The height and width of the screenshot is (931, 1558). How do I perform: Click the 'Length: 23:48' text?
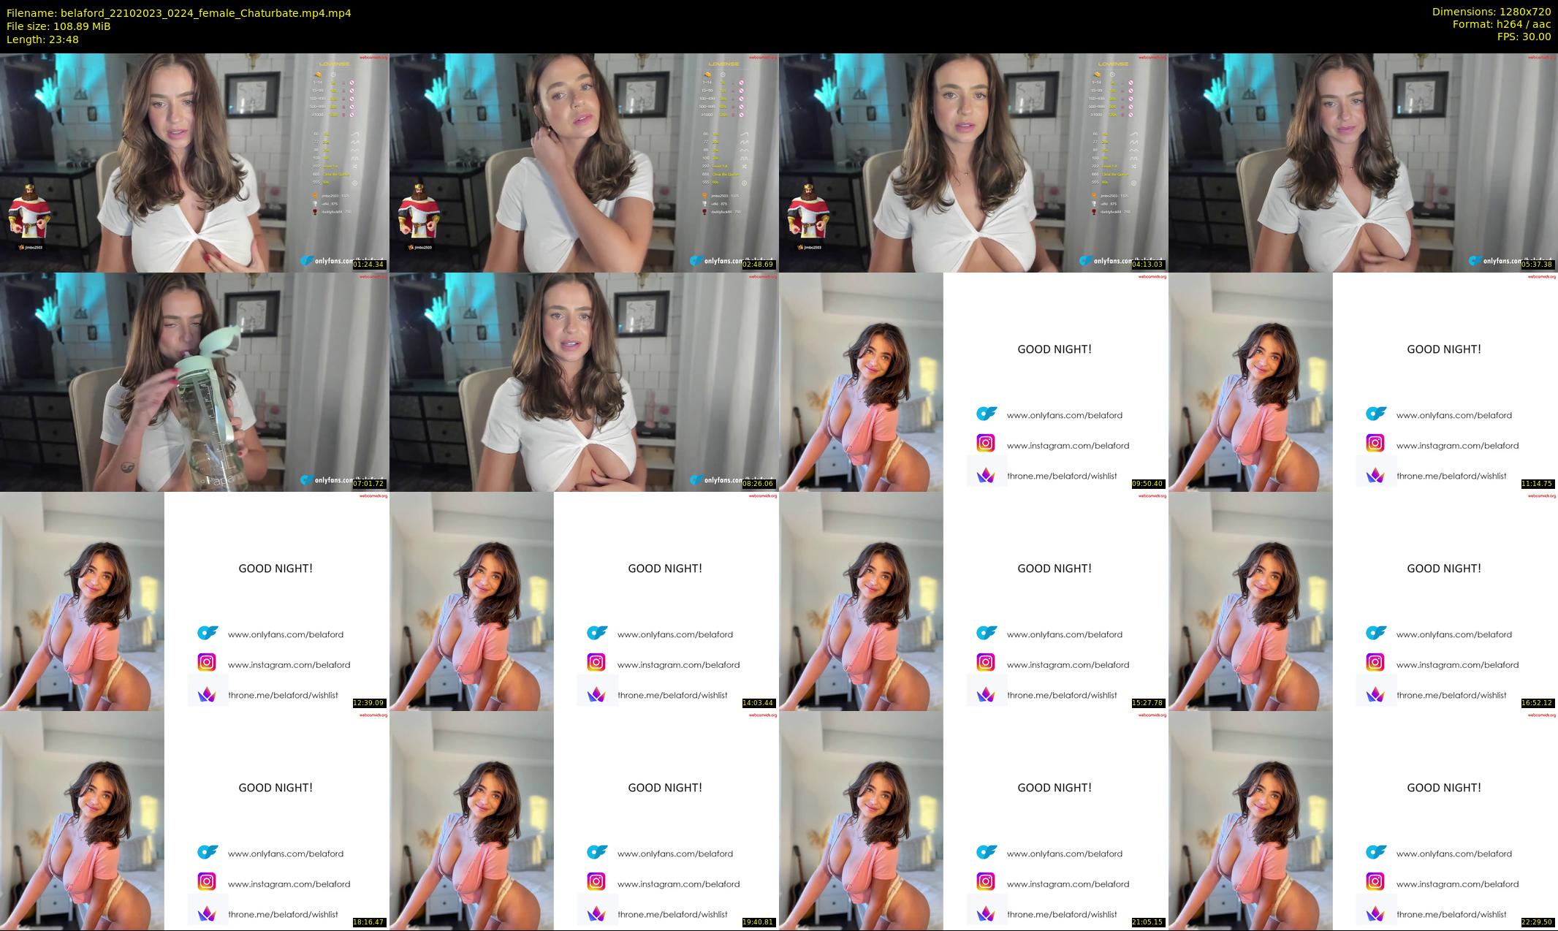(42, 39)
